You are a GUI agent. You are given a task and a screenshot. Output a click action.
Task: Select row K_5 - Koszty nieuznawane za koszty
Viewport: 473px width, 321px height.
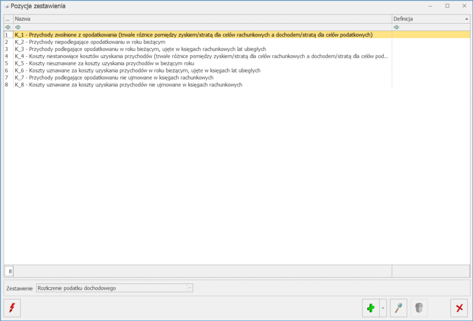(237, 63)
